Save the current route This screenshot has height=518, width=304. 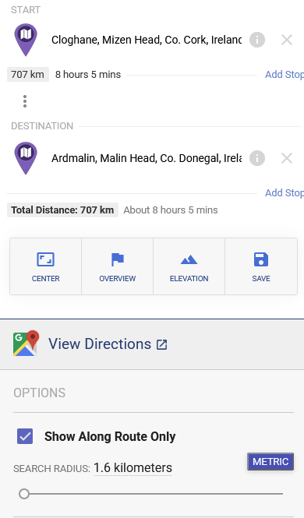tap(261, 266)
